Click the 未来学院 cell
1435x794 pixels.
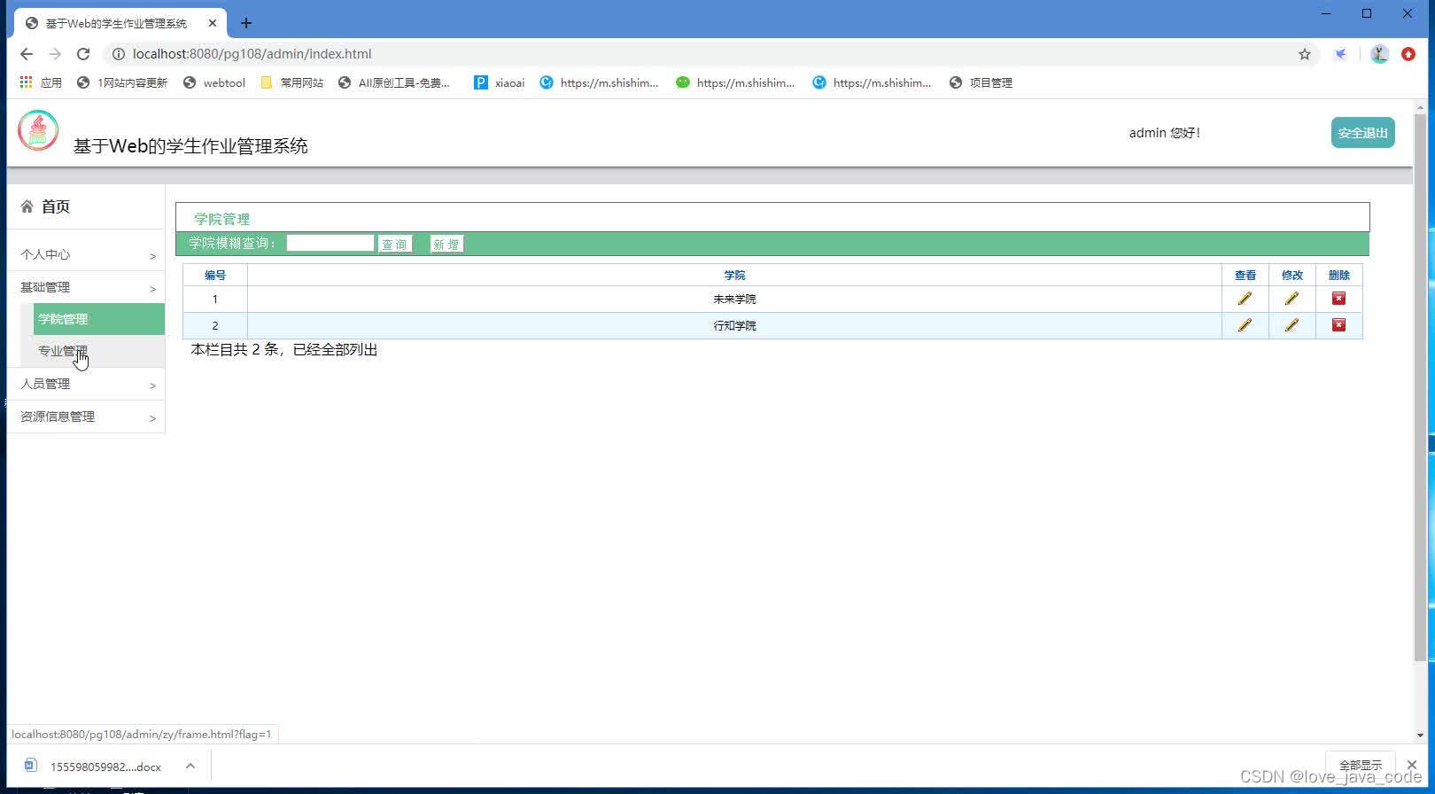pyautogui.click(x=734, y=299)
